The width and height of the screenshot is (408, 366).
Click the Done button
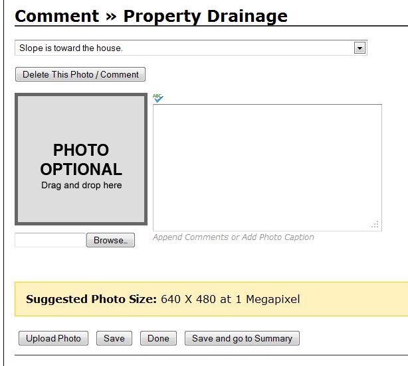click(x=158, y=338)
